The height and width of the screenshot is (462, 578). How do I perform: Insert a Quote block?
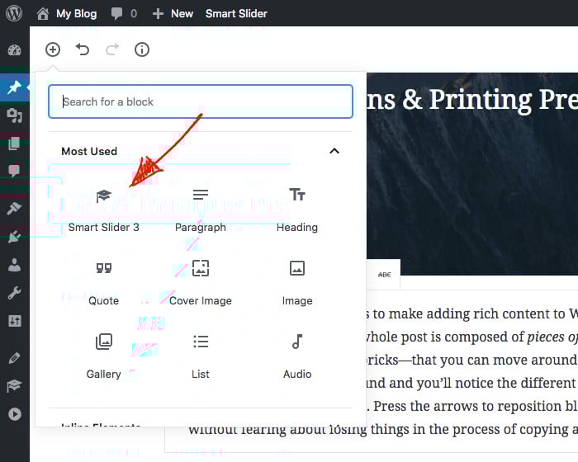tap(103, 284)
